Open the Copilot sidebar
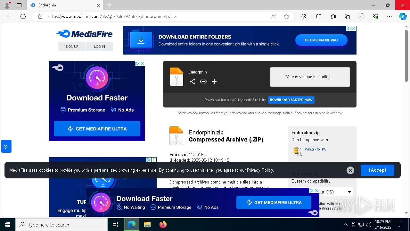 [403, 16]
